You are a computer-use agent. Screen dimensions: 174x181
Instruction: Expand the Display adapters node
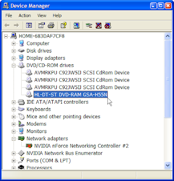14,58
